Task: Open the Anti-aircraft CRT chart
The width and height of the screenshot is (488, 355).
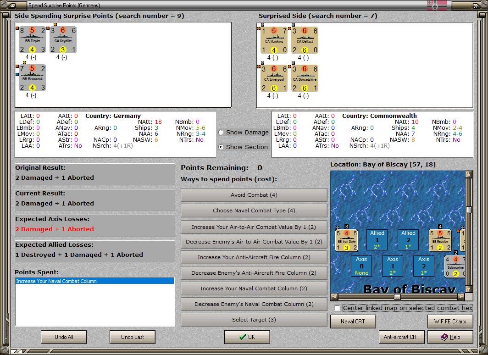Action: point(401,337)
